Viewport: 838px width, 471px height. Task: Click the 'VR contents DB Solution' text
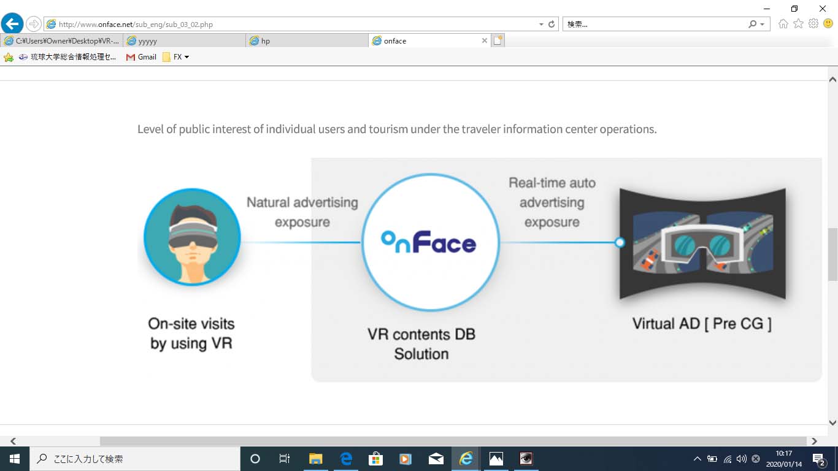(x=421, y=344)
